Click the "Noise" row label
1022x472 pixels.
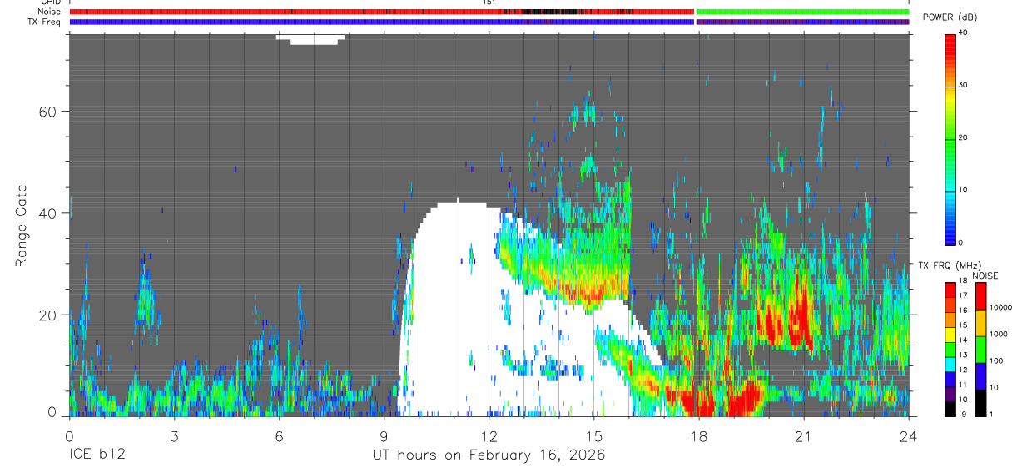coord(49,12)
